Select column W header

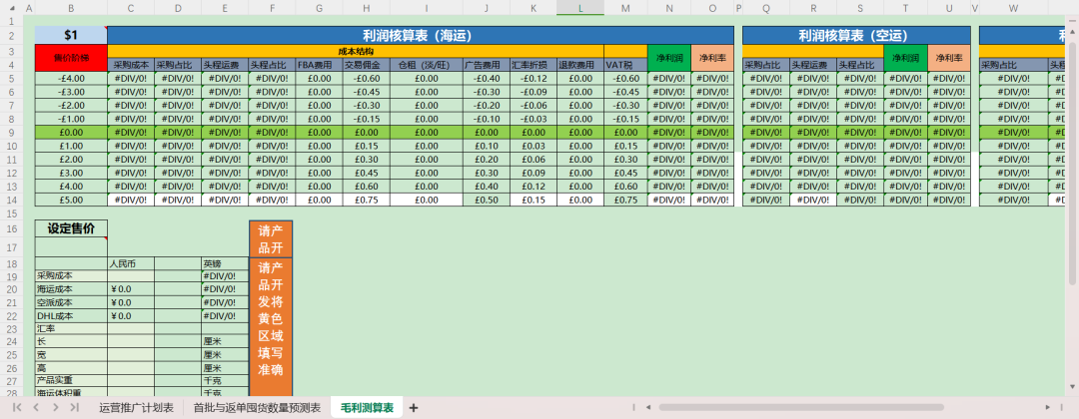point(1013,8)
